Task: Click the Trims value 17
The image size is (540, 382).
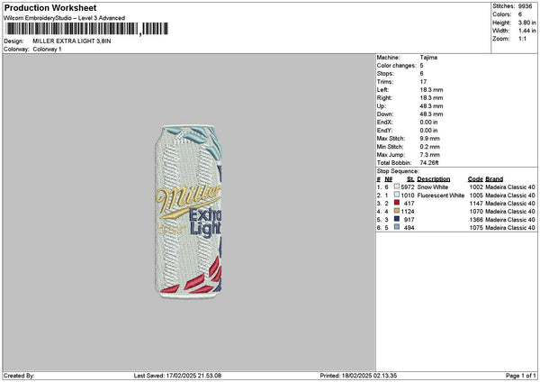Action: click(x=423, y=82)
